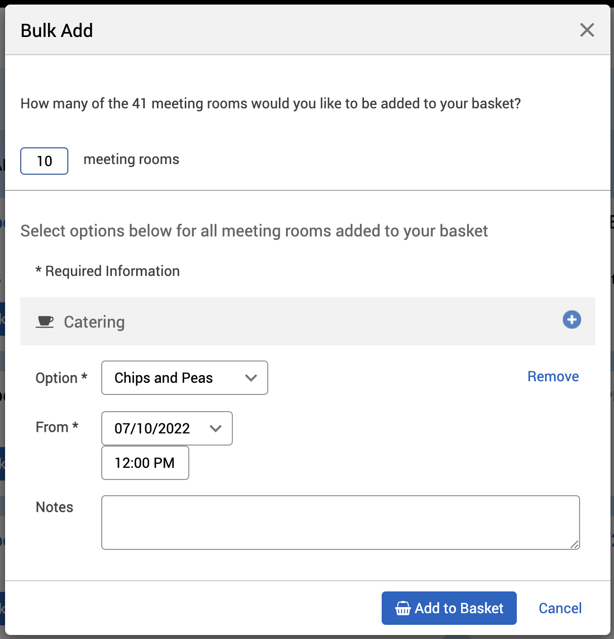The height and width of the screenshot is (639, 614).
Task: Cancel the bulk add
Action: coord(560,608)
